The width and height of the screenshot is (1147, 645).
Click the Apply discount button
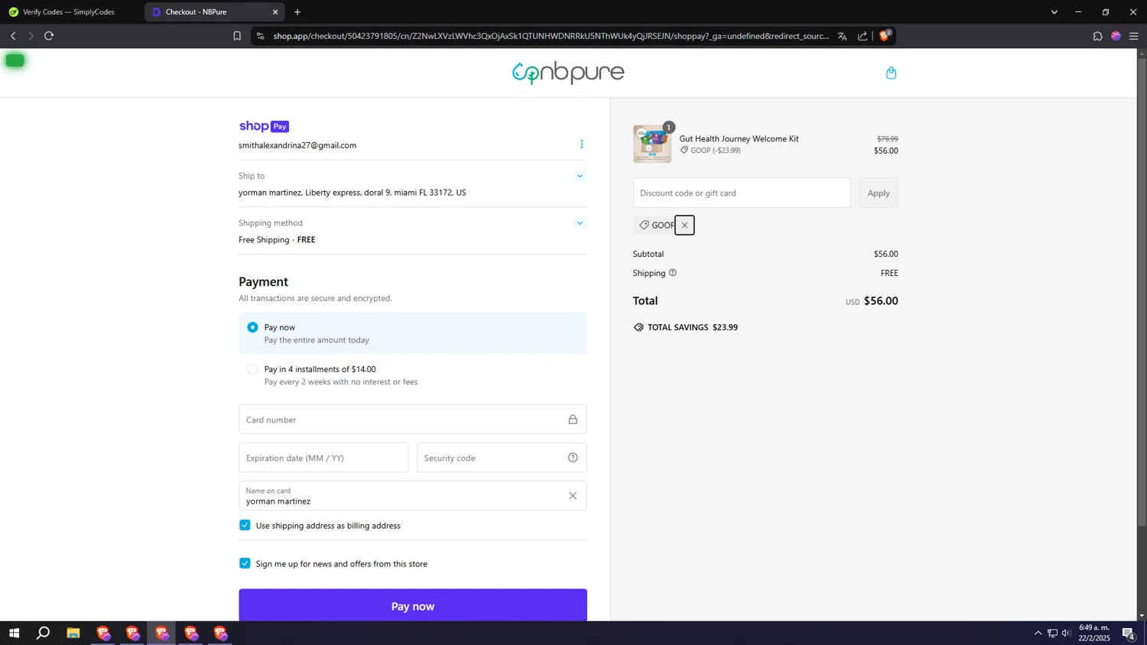879,193
